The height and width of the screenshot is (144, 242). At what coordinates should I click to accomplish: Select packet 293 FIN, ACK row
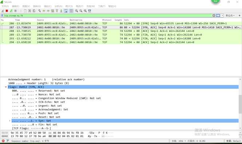[x=121, y=39]
